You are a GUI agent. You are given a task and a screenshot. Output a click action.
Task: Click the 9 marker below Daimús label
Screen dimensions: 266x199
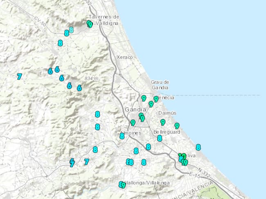(x=163, y=122)
